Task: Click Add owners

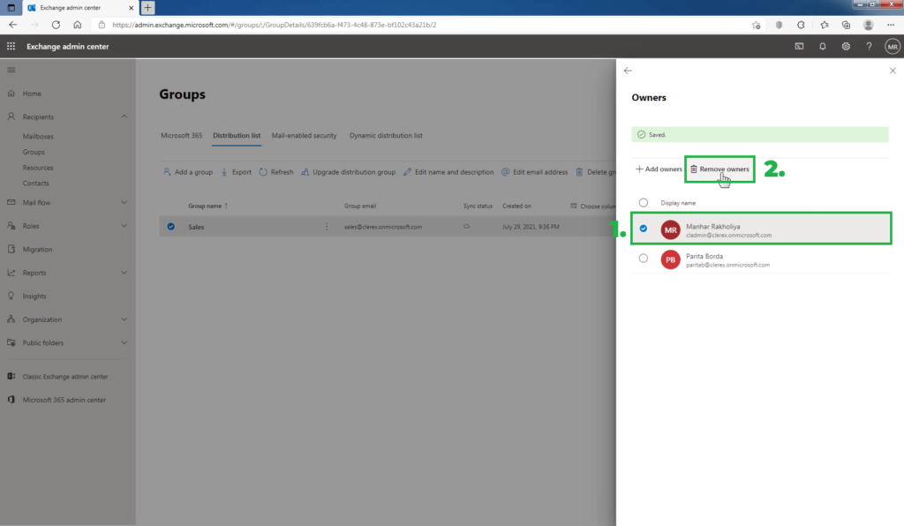Action: click(x=659, y=169)
